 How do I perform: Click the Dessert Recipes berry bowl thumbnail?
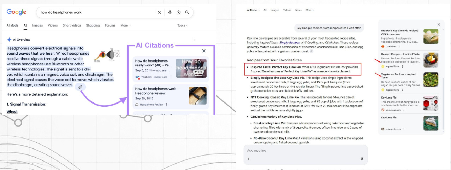(x=431, y=60)
